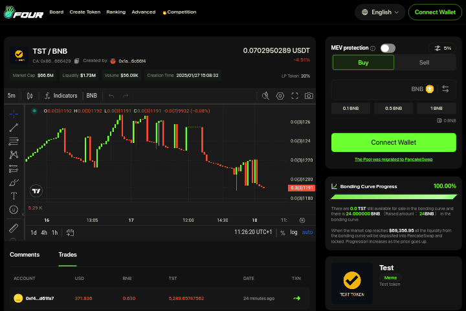Click the 11:26:20 UTC+1 timezone selector
This screenshot has height=311, width=466.
click(253, 232)
